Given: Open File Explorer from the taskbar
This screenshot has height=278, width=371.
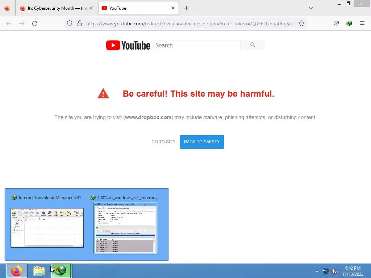Looking at the screenshot, I should 39,271.
